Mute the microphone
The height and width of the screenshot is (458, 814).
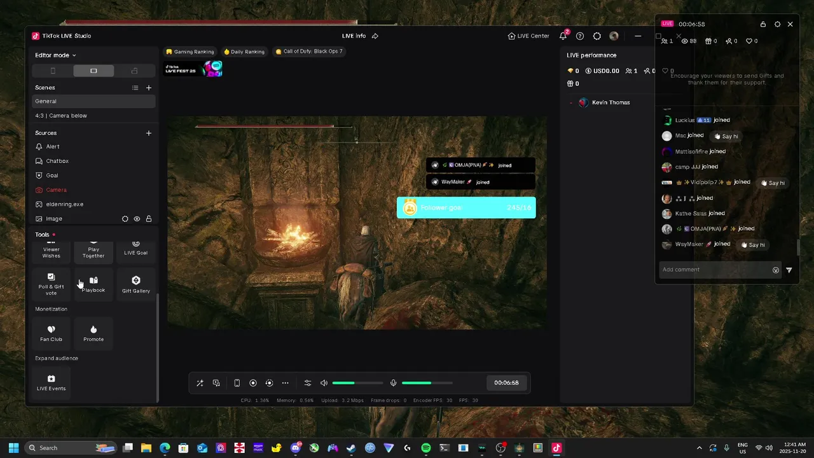(x=393, y=383)
